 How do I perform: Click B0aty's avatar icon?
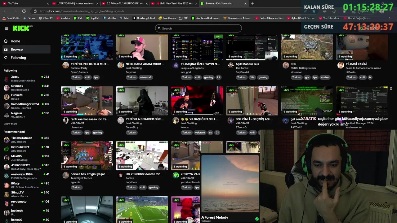pyautogui.click(x=7, y=185)
